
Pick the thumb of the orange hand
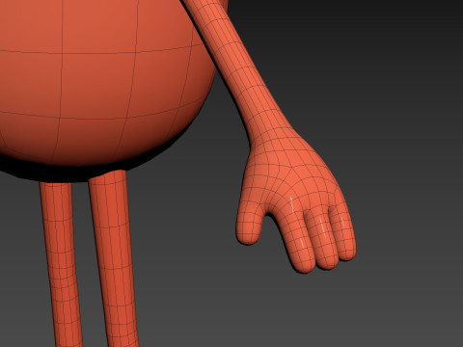coord(249,222)
